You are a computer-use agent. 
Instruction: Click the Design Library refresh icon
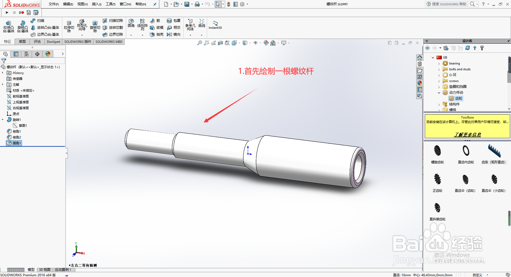(x=468, y=48)
